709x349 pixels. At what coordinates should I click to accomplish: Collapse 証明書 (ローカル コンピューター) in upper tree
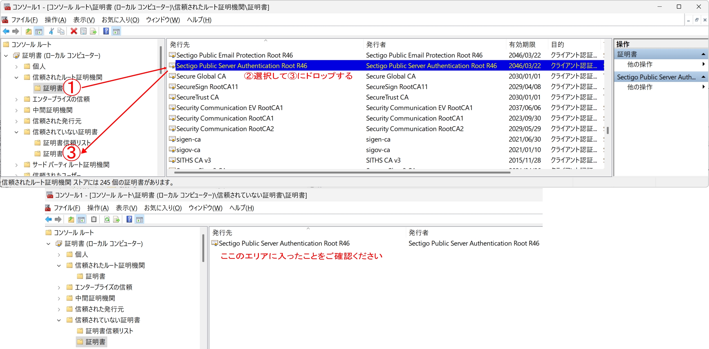tap(6, 56)
